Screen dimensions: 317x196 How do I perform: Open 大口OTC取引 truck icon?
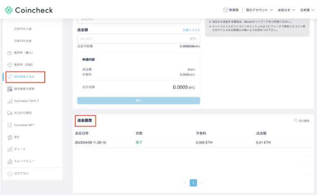pos(10,113)
